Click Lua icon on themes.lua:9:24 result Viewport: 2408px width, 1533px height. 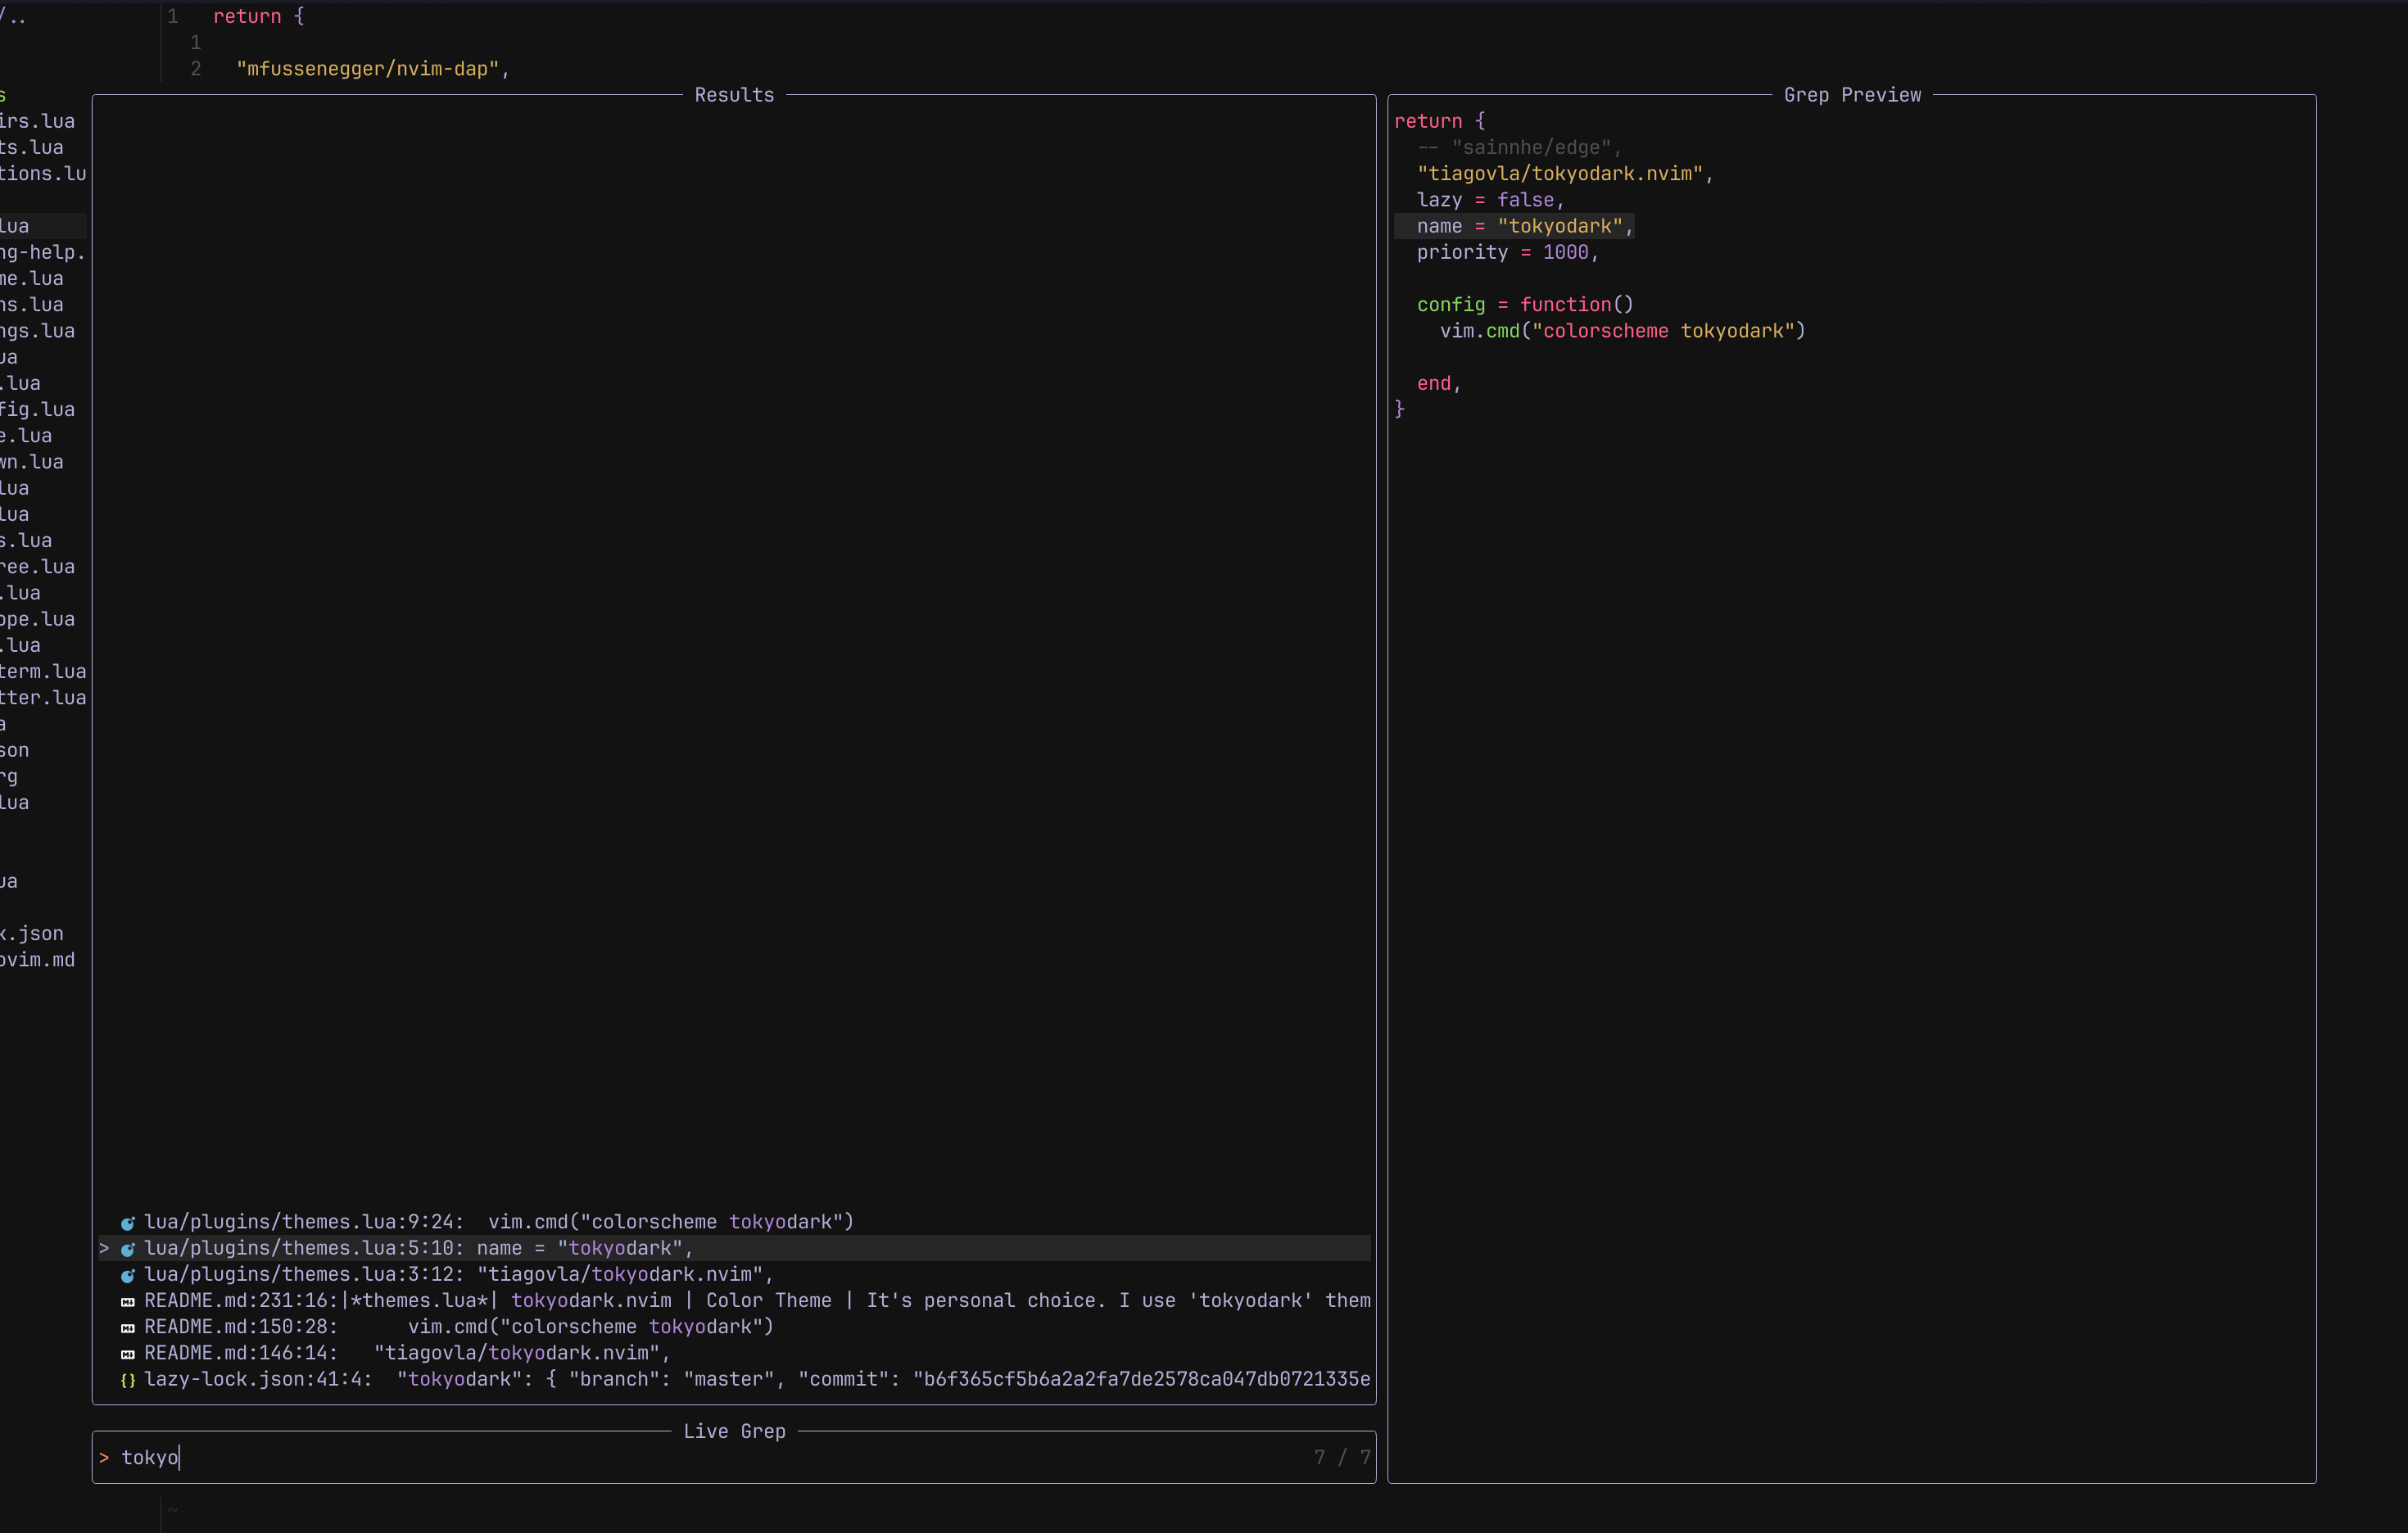click(x=128, y=1223)
